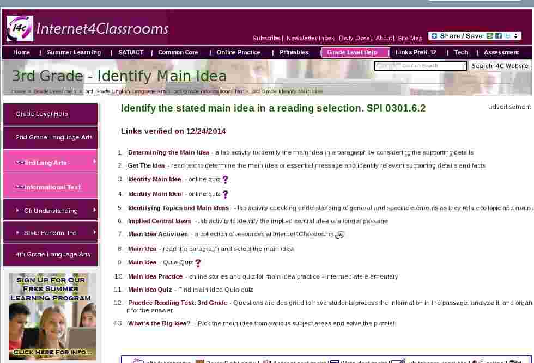Viewport: 534px width, 363px height.
Task: Open item 9 Main Idea Quia link
Action: 142,263
